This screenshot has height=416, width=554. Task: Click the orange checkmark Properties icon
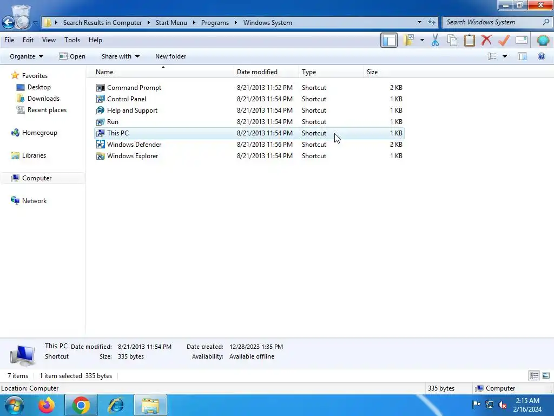click(x=504, y=40)
